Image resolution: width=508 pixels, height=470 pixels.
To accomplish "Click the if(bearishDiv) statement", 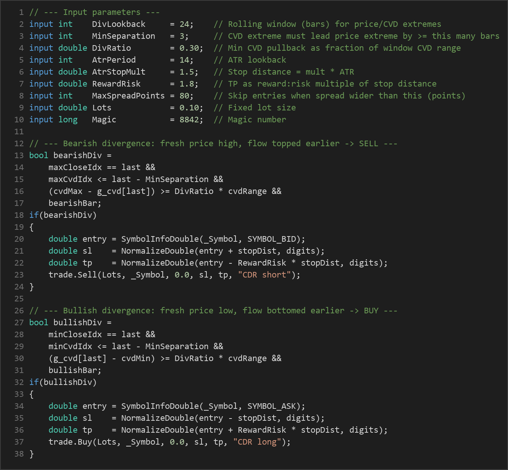I will coord(63,215).
